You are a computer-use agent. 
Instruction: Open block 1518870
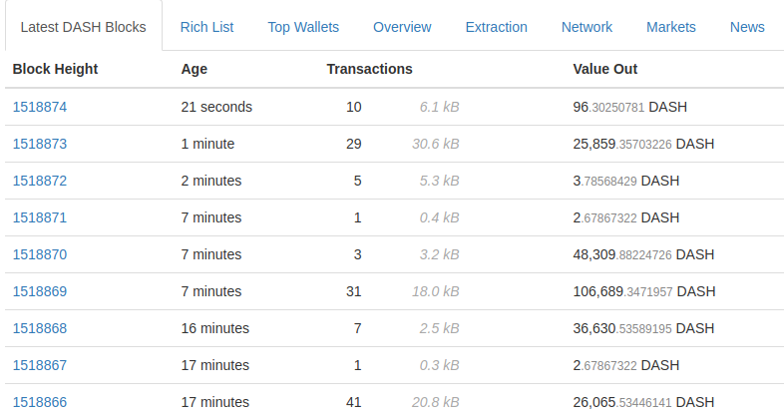pyautogui.click(x=40, y=255)
